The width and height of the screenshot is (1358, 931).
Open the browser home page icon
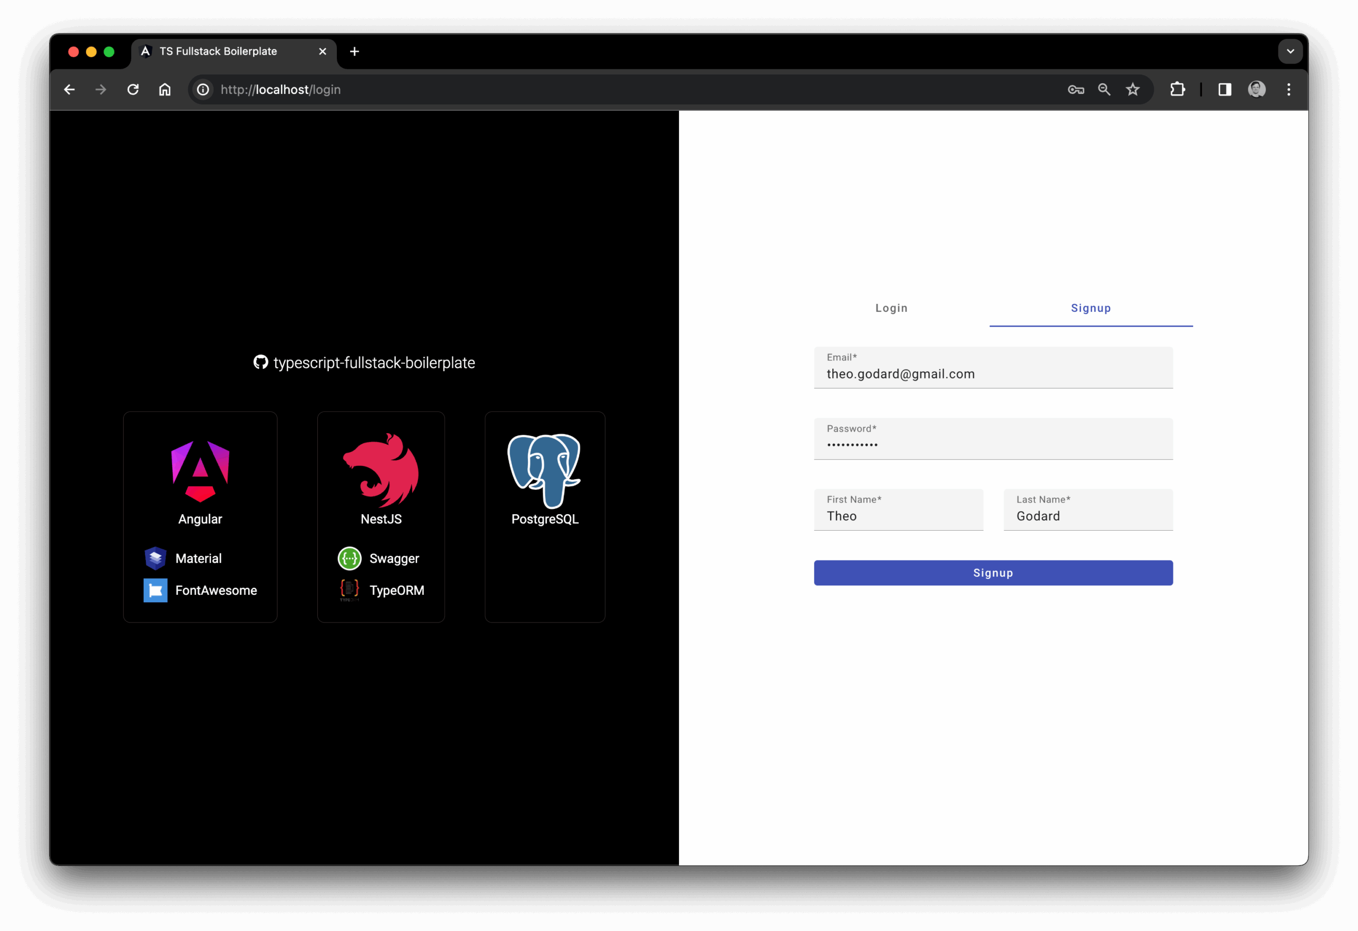pyautogui.click(x=165, y=90)
